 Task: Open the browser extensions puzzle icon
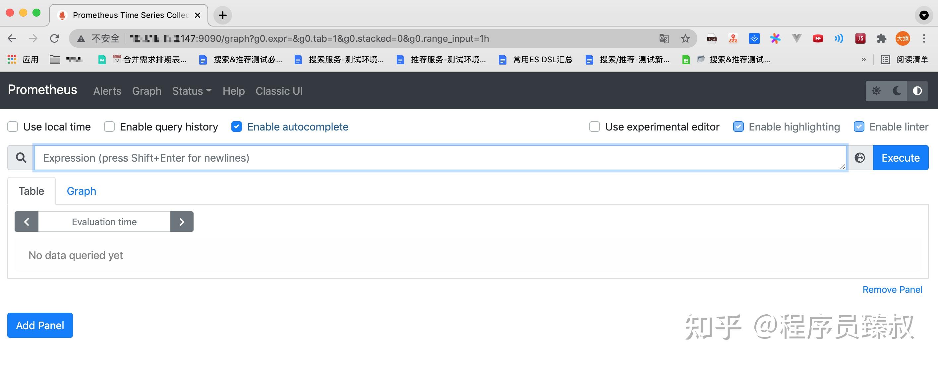(x=881, y=38)
